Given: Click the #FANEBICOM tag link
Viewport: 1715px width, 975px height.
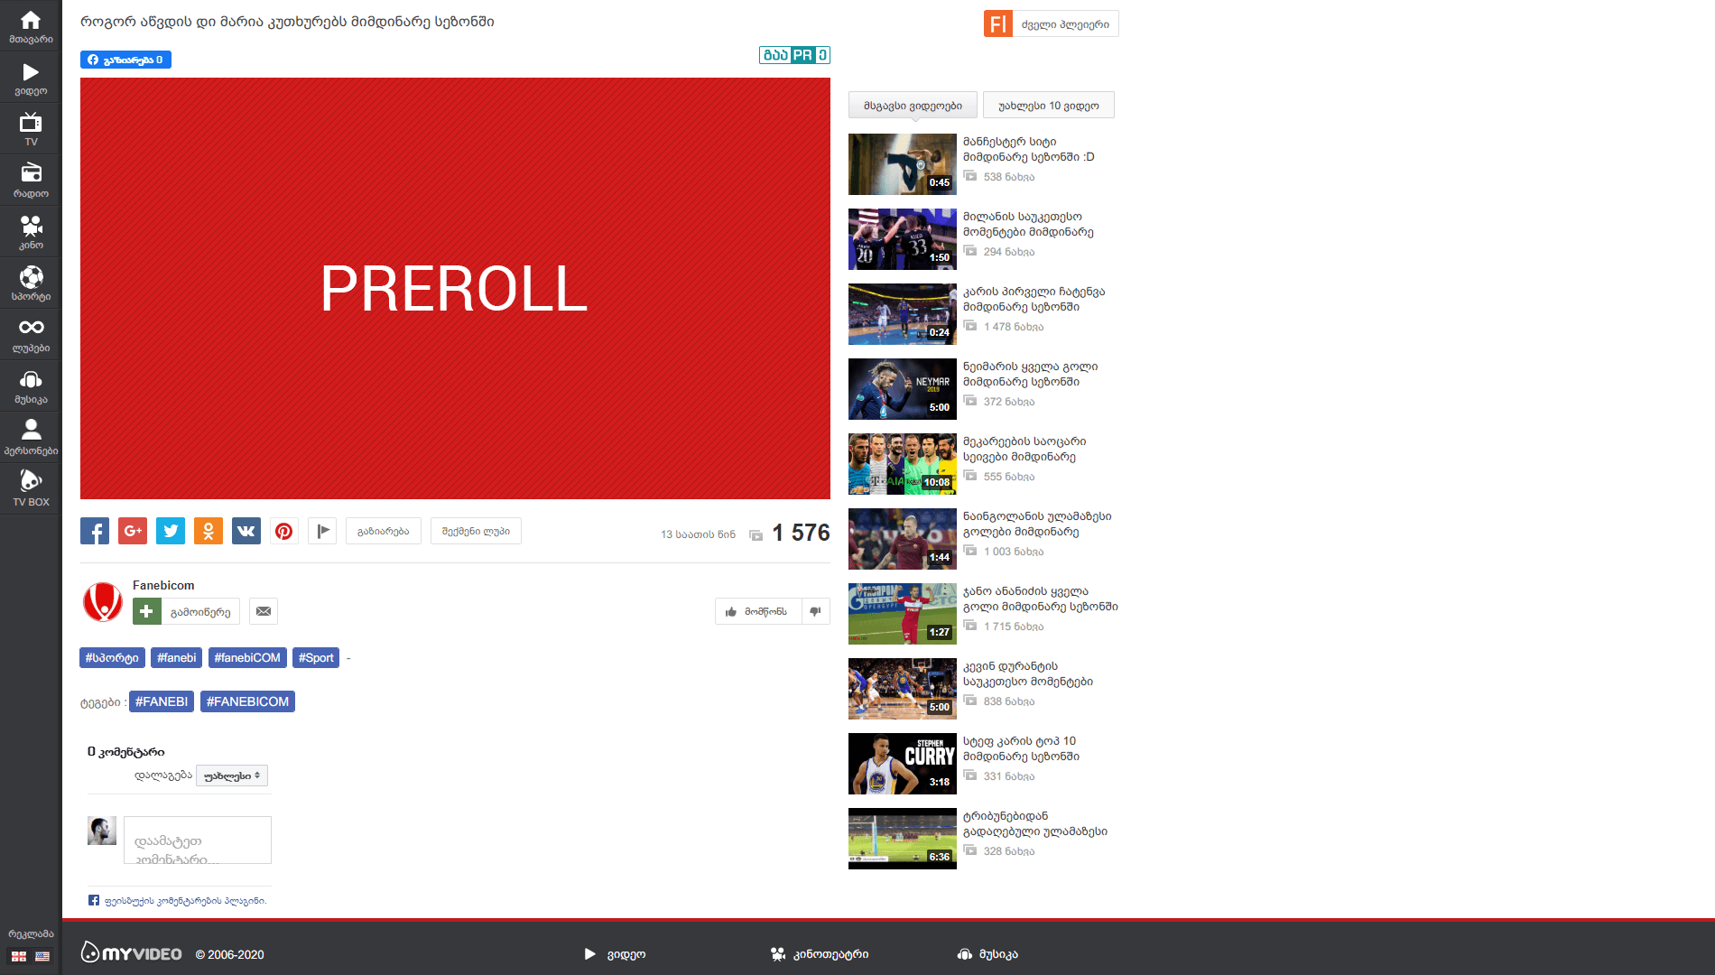Looking at the screenshot, I should click(x=247, y=701).
